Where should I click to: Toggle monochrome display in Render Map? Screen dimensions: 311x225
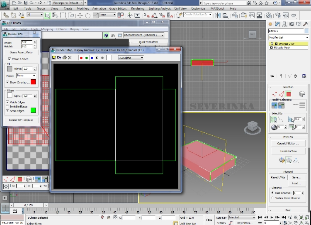102,58
